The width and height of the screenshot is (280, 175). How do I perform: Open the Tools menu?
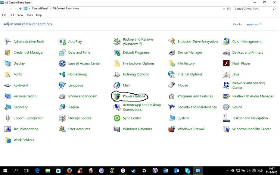29,15
